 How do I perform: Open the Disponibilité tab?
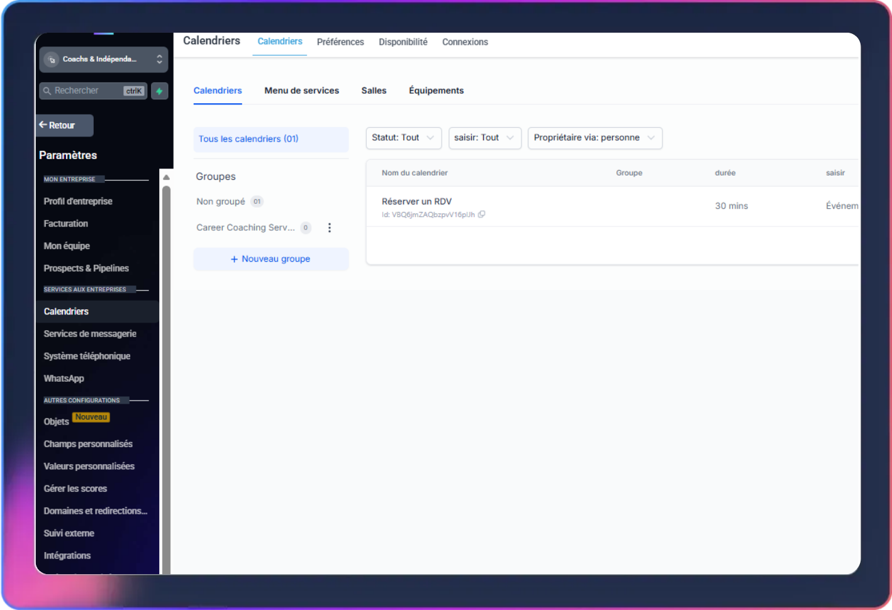pyautogui.click(x=403, y=42)
